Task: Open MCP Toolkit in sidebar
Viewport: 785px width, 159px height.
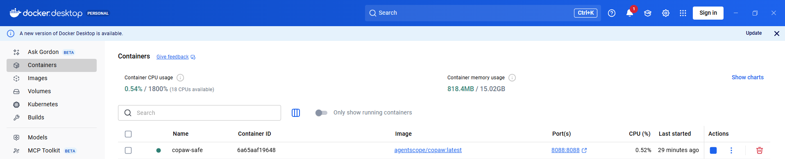Action: (52, 150)
